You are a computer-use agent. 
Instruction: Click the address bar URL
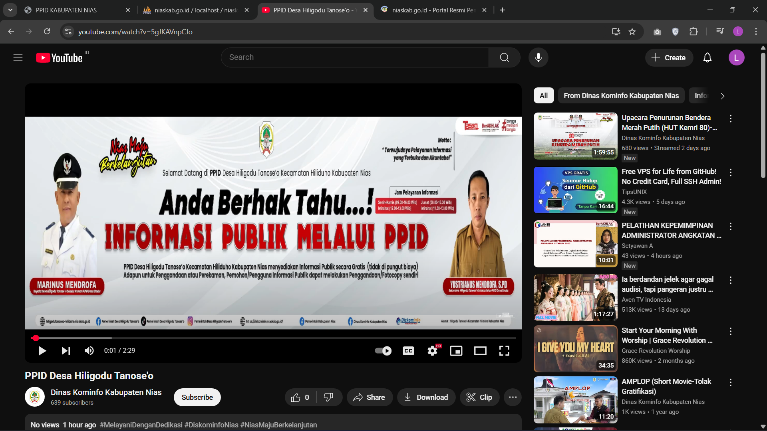pos(135,32)
